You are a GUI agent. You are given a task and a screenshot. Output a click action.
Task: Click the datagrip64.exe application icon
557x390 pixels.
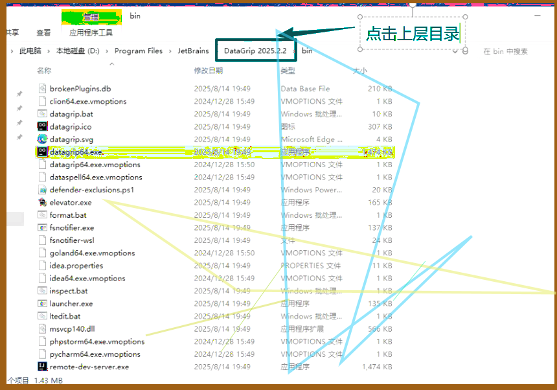42,152
